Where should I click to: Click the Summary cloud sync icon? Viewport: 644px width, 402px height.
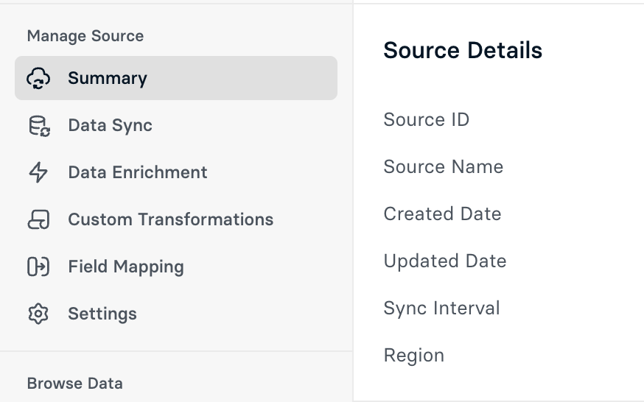tap(38, 78)
